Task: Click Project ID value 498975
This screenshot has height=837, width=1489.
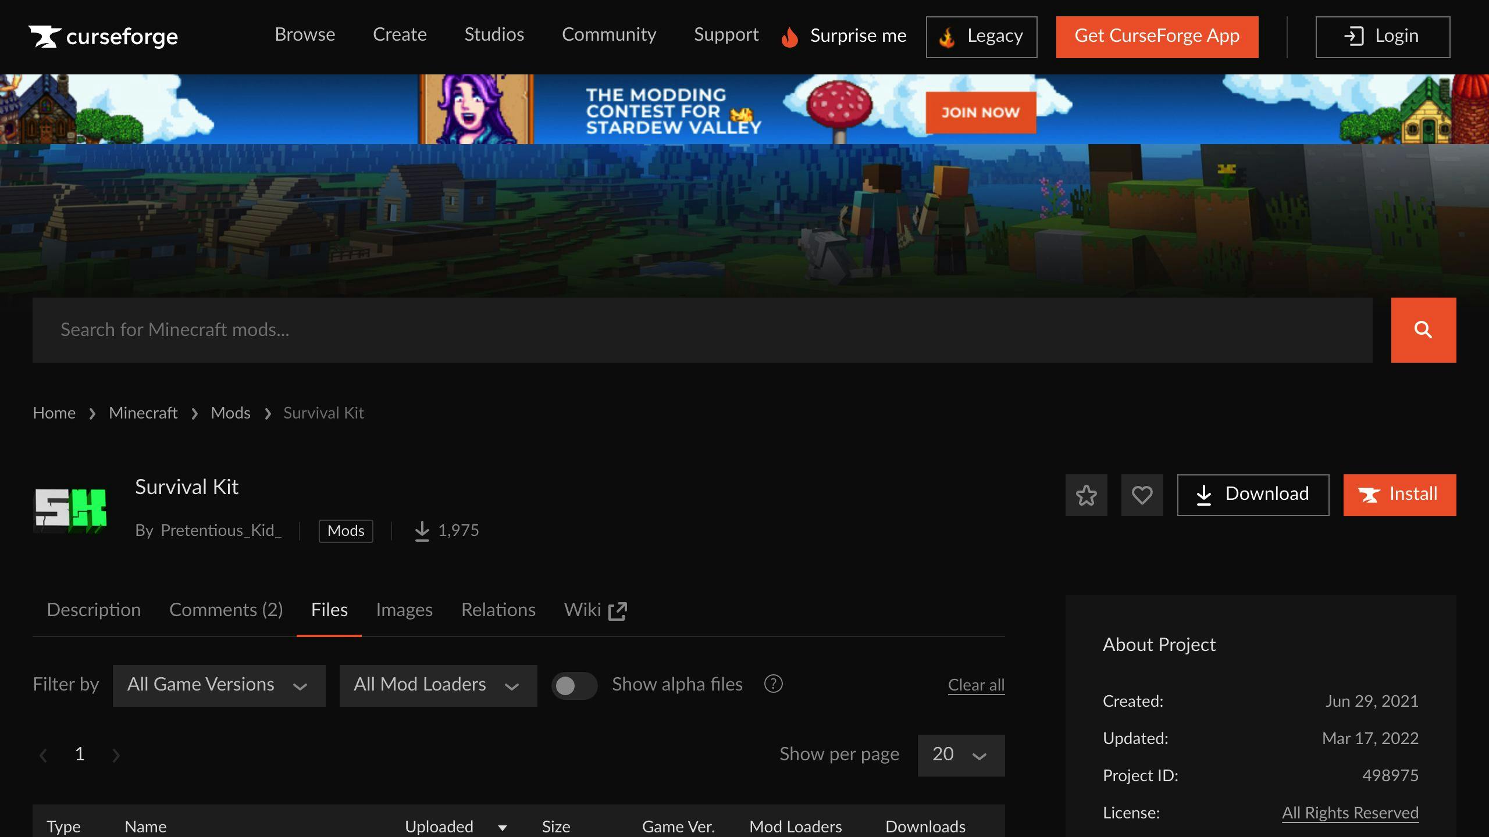Action: tap(1390, 776)
